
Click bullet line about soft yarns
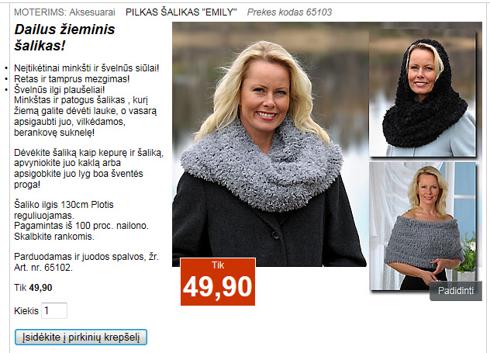coord(87,68)
